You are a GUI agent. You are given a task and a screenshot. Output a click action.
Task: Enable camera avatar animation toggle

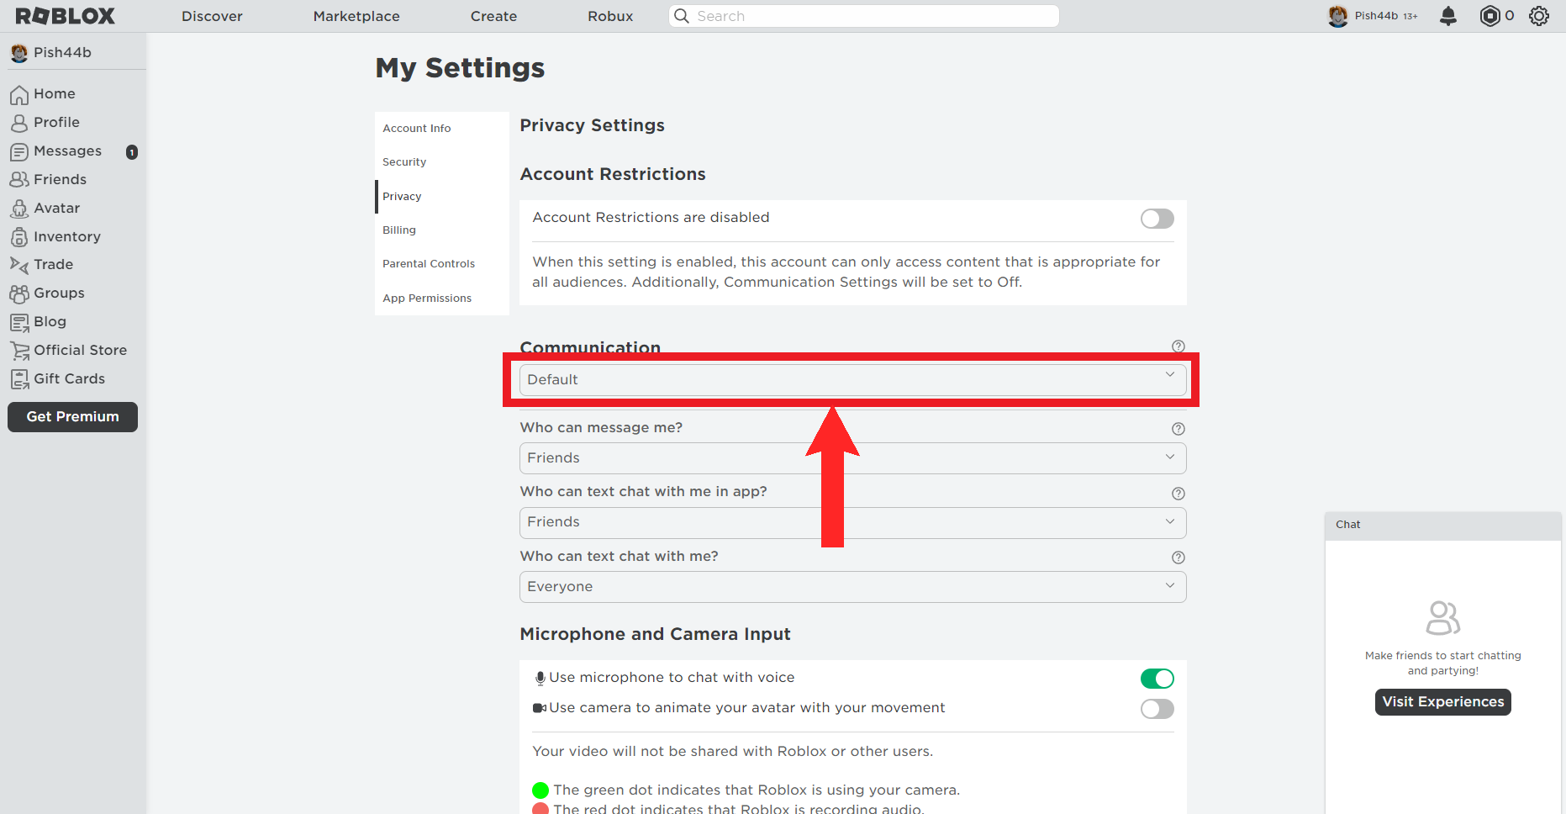[x=1157, y=709]
